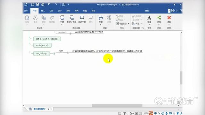Screen dimensions: 205x115
Task: Add a floating topic with 浮动主题
Action: coord(82,19)
